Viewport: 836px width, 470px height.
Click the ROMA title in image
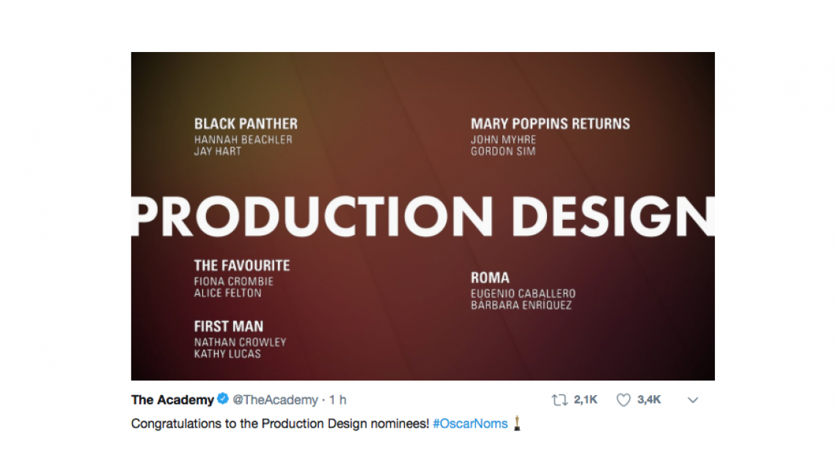tap(490, 278)
